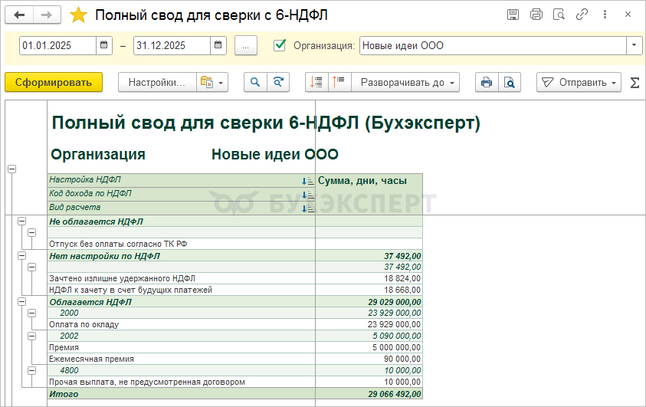Collapse the income code 2002 group
646x407 pixels.
click(31, 336)
